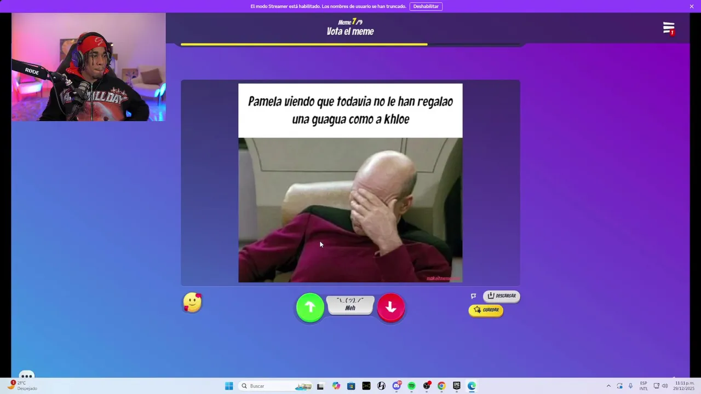Click the Descargar button
This screenshot has height=394, width=701.
tap(502, 296)
